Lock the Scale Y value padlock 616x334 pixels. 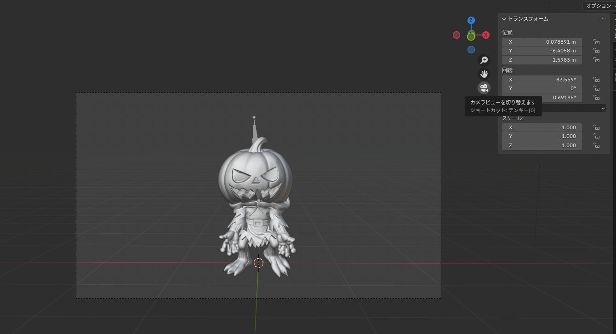(x=596, y=136)
